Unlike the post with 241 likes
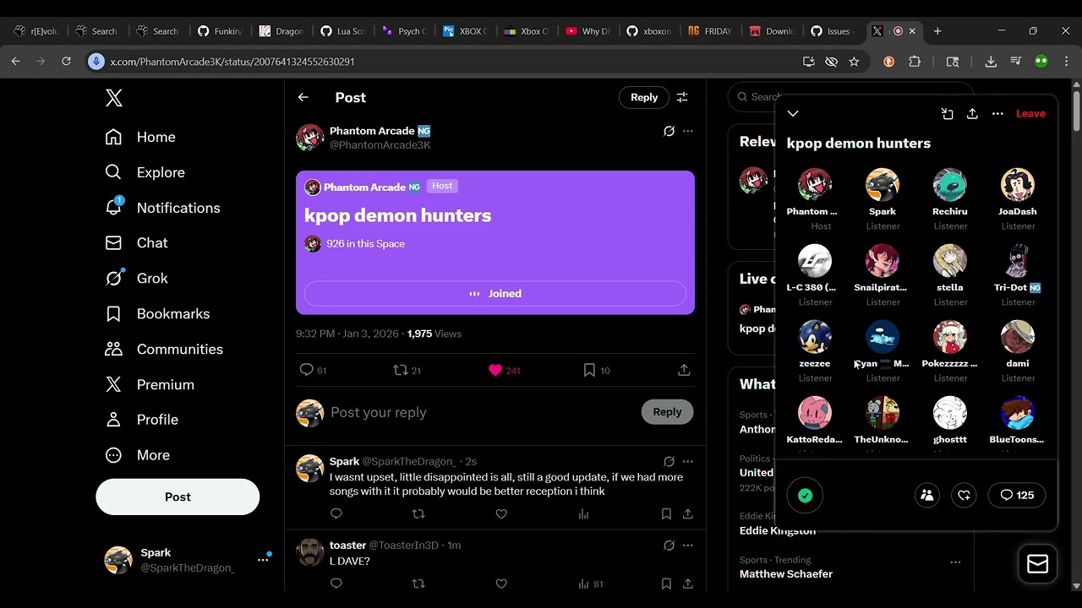This screenshot has height=608, width=1082. [504, 371]
